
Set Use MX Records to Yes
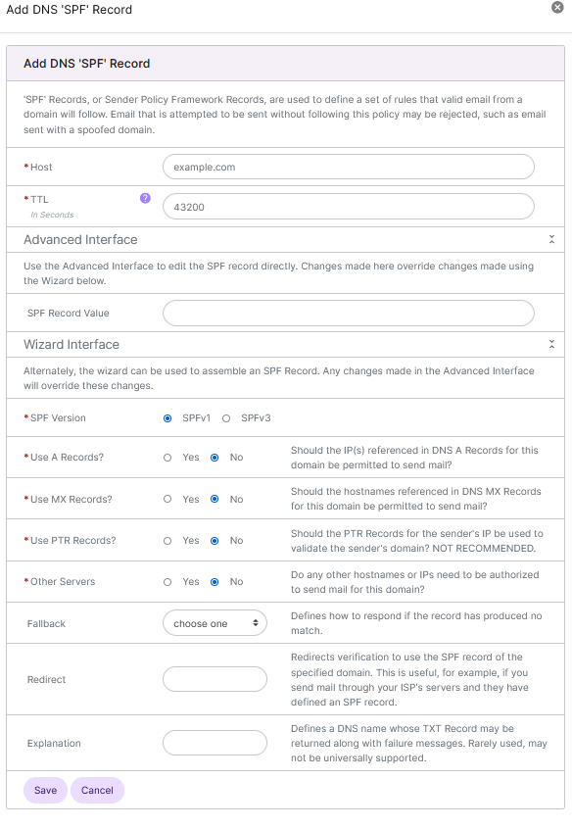(168, 499)
